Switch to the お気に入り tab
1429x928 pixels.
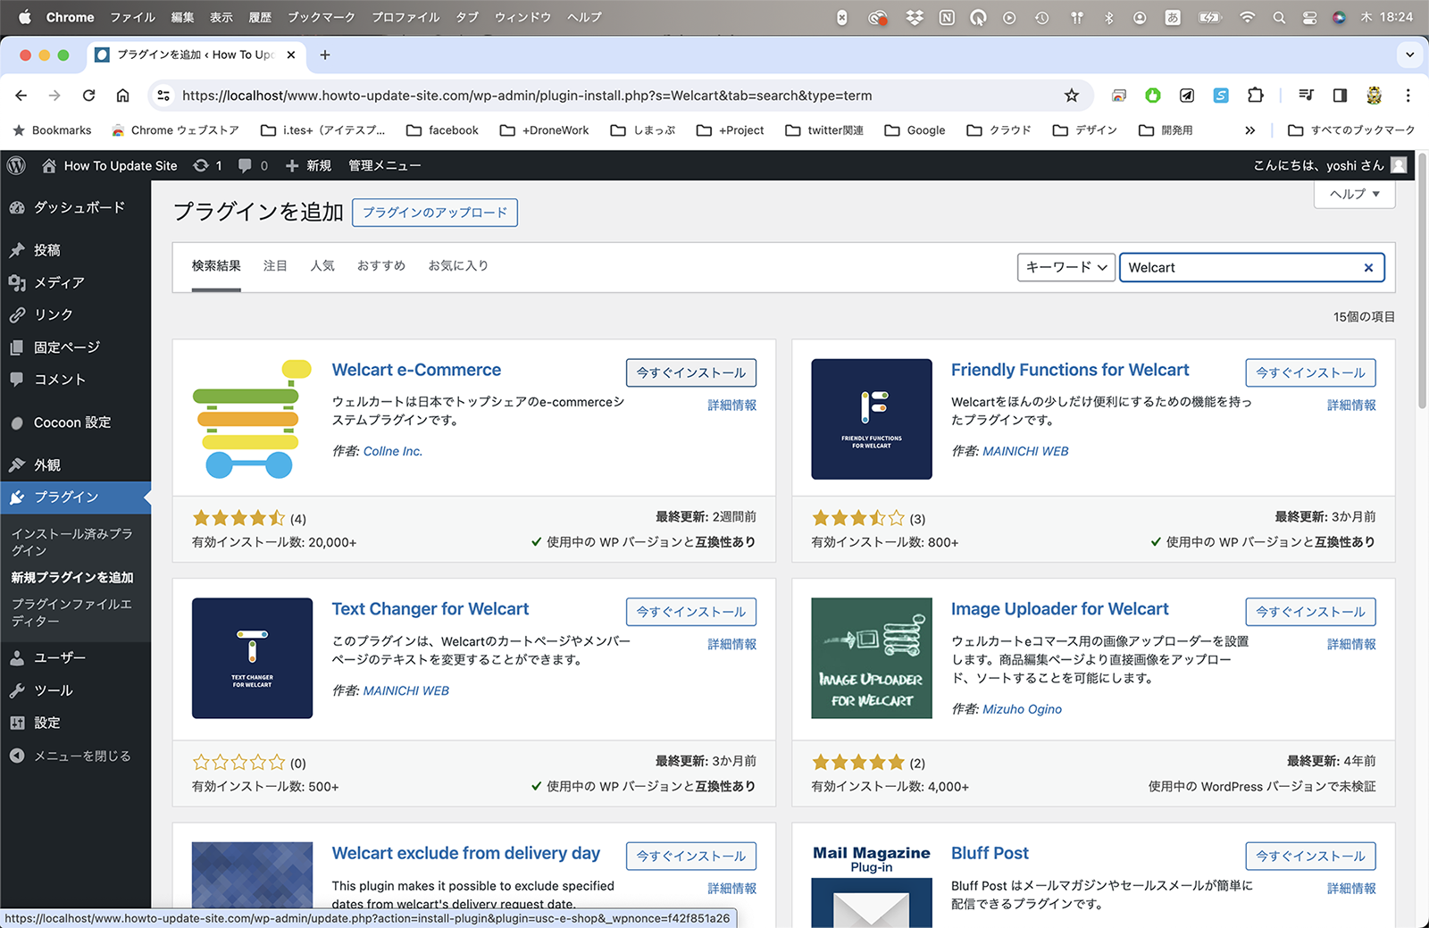tap(458, 265)
